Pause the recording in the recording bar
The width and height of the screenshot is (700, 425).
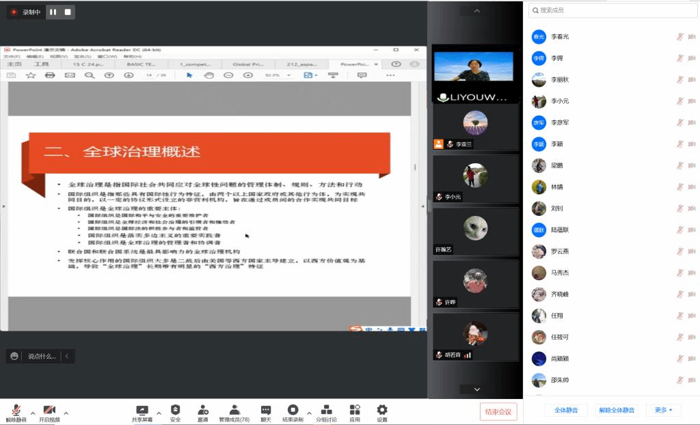(53, 12)
